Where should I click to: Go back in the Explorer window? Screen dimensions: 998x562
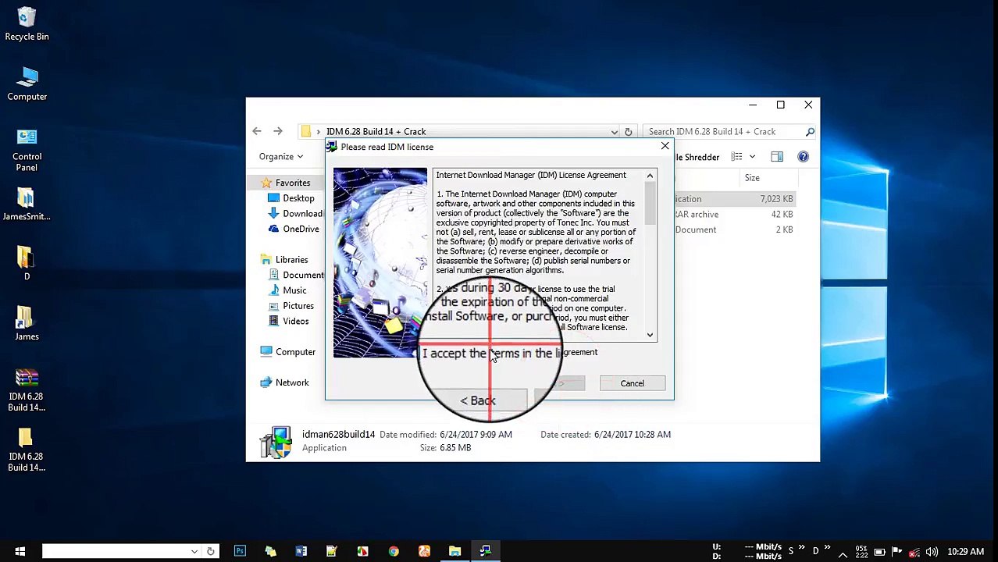click(x=257, y=131)
